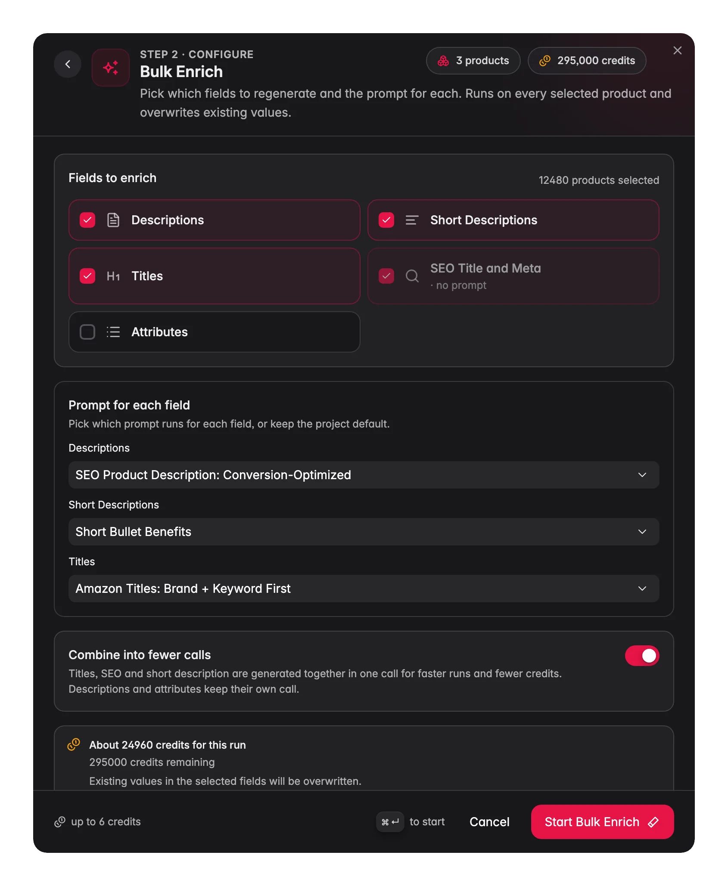Viewport: 728px width, 886px height.
Task: Open the Amazon Titles prompt dropdown
Action: point(364,589)
